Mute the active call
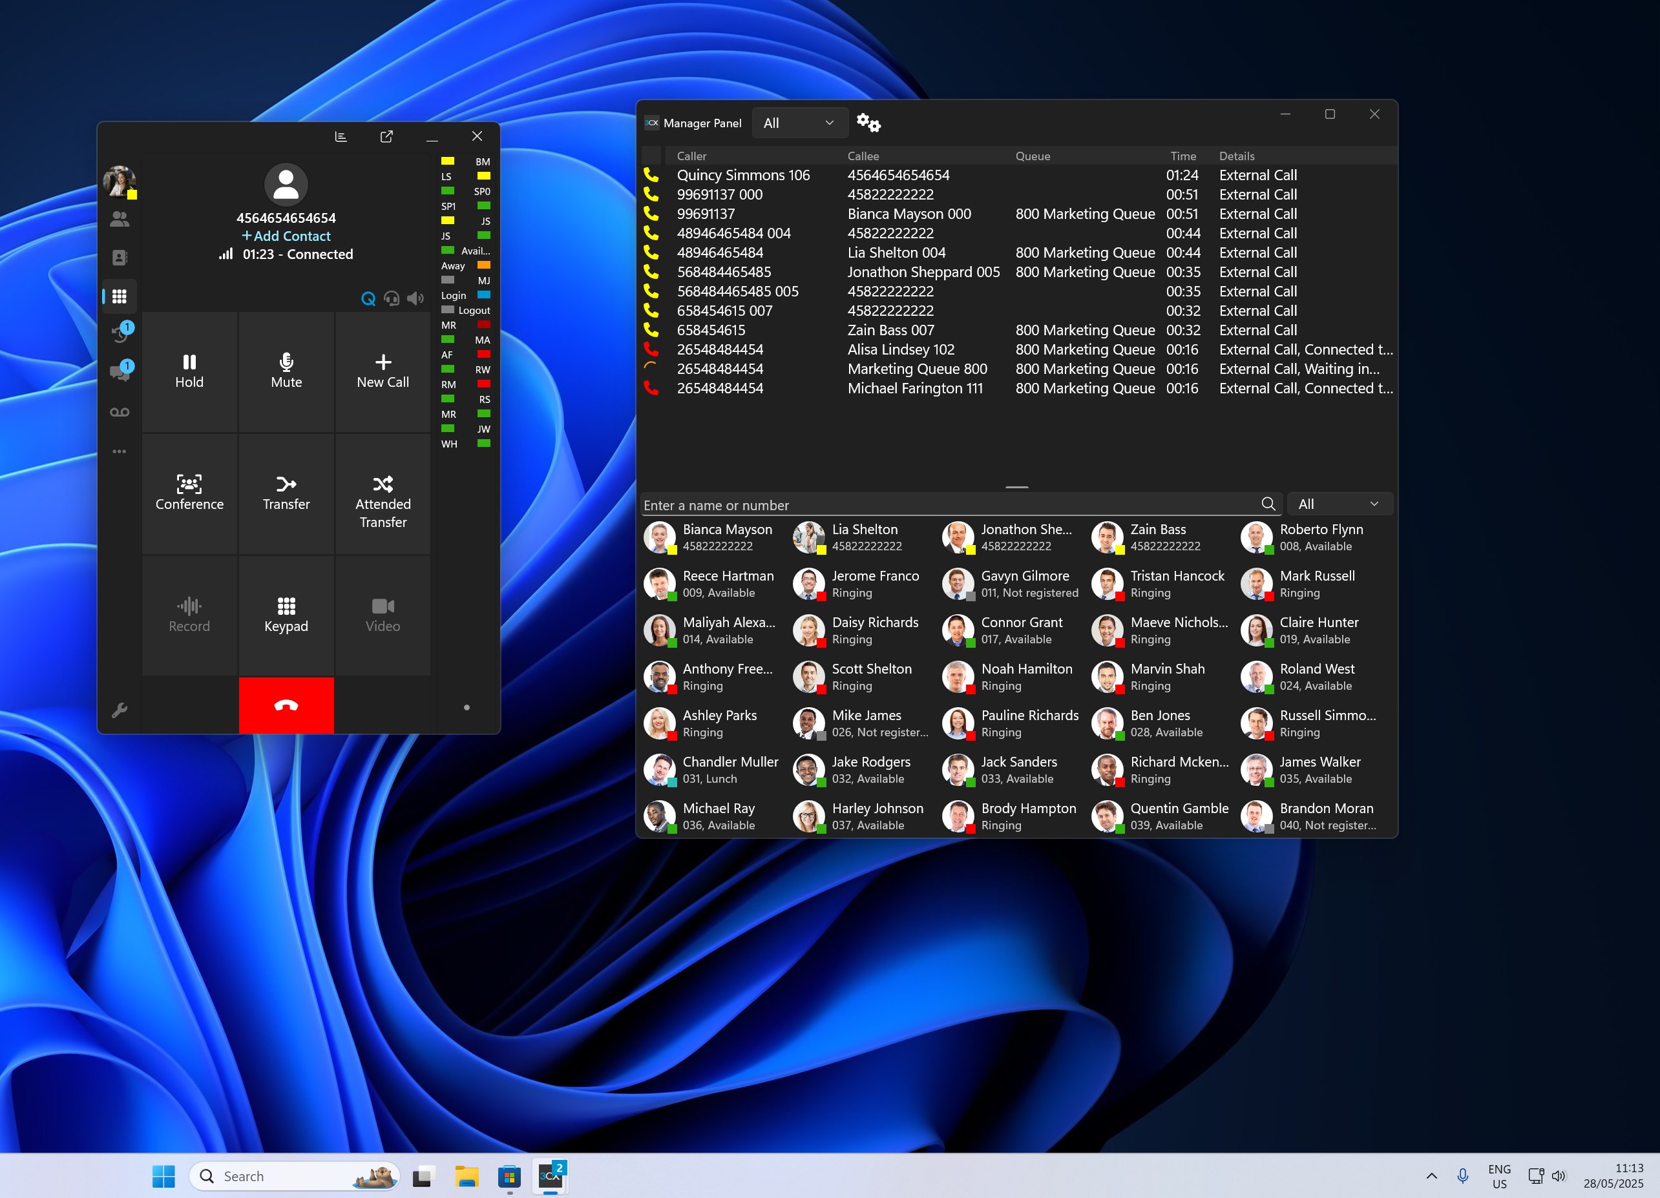Screen dimensions: 1660x1198 tap(286, 371)
